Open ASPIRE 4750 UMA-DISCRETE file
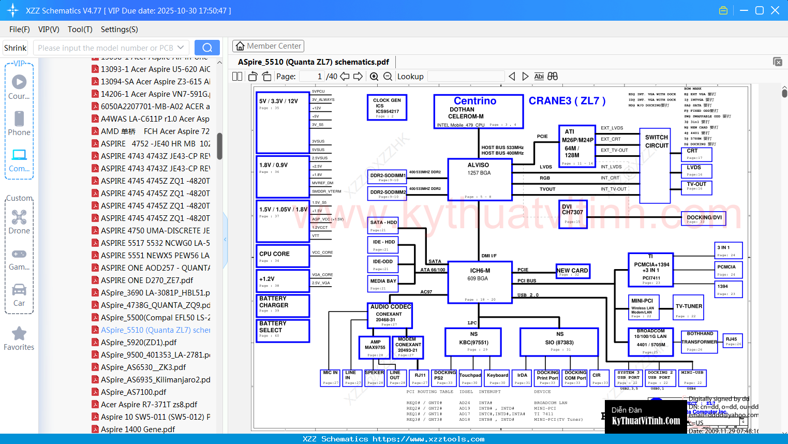Image resolution: width=788 pixels, height=444 pixels. 151,230
